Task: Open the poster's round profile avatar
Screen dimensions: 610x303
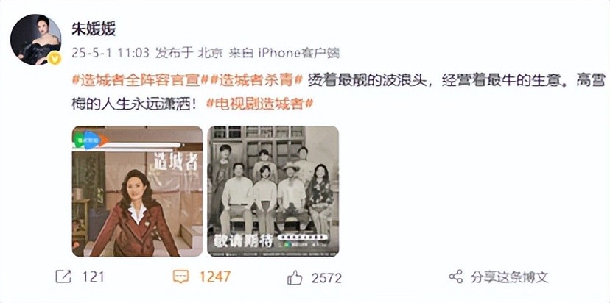Action: tap(35, 40)
